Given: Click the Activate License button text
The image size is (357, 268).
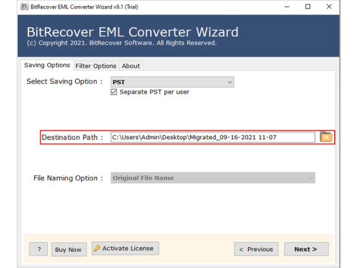Looking at the screenshot, I should [x=128, y=248].
